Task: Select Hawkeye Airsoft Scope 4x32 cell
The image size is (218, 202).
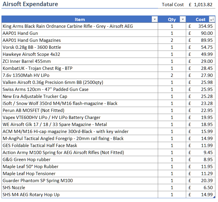Action: 80,54
